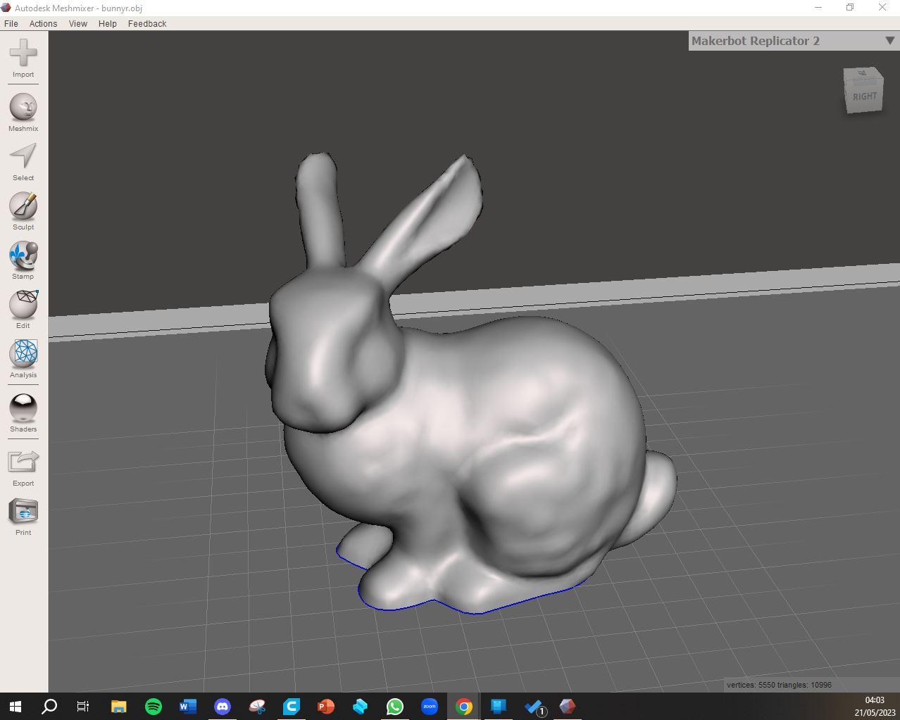The height and width of the screenshot is (720, 900).
Task: Switch to Google Chrome on the taskbar
Action: (x=463, y=706)
